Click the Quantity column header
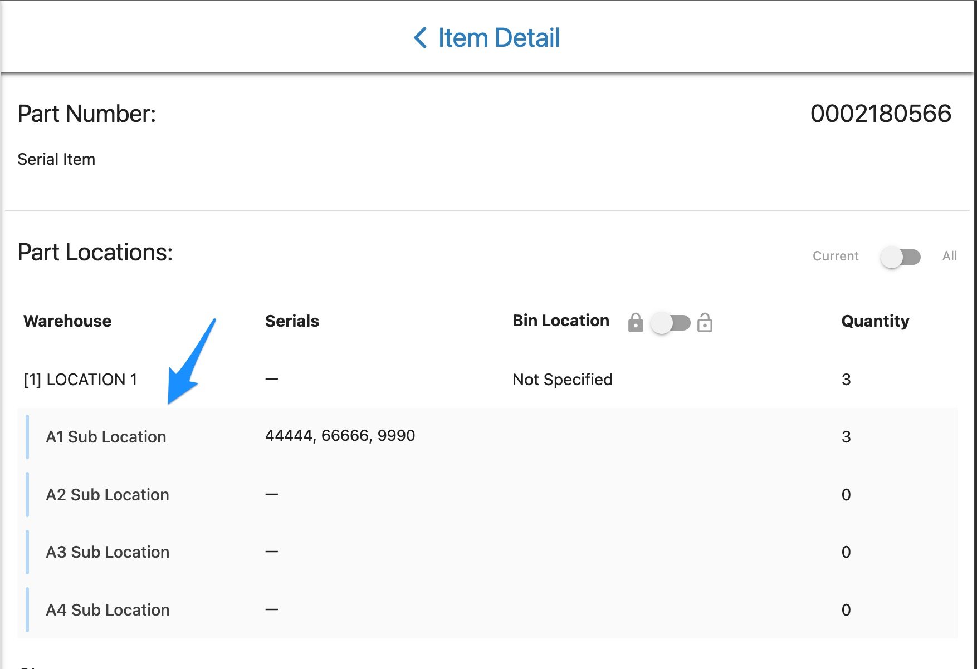The image size is (977, 669). pos(875,321)
